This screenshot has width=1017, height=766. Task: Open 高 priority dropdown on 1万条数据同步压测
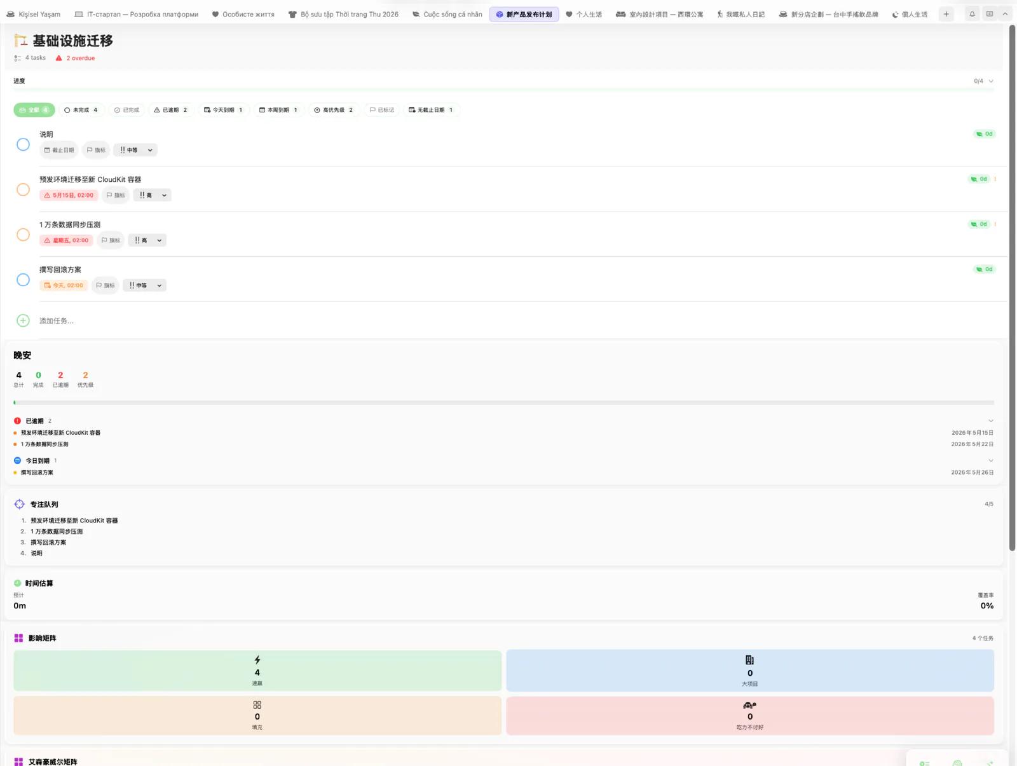pyautogui.click(x=147, y=240)
